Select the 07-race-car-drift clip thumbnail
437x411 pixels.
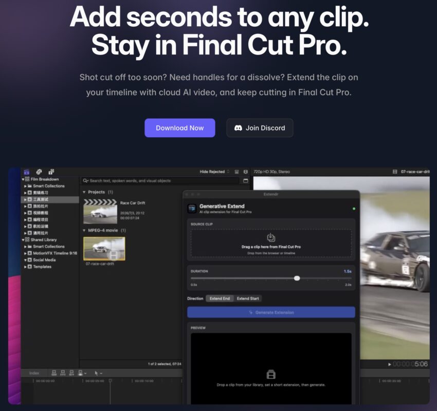pos(104,249)
